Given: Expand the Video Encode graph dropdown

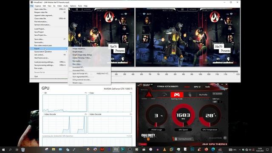Looking at the screenshot, I should point(43,114).
